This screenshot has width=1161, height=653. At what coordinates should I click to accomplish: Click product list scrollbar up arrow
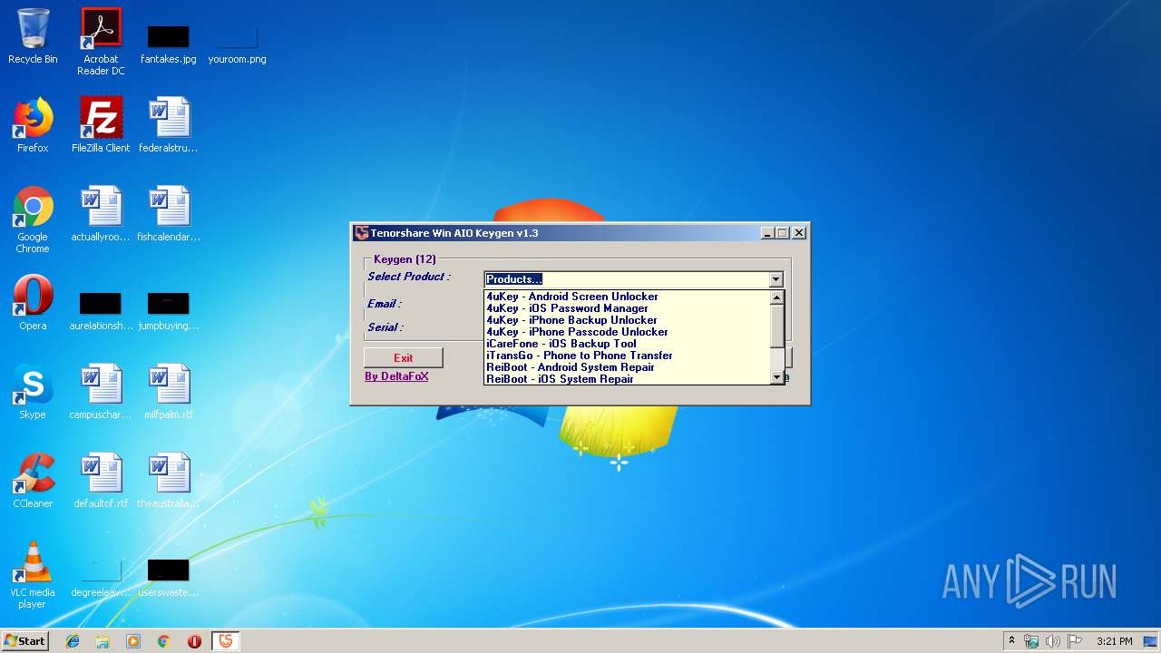pos(776,297)
